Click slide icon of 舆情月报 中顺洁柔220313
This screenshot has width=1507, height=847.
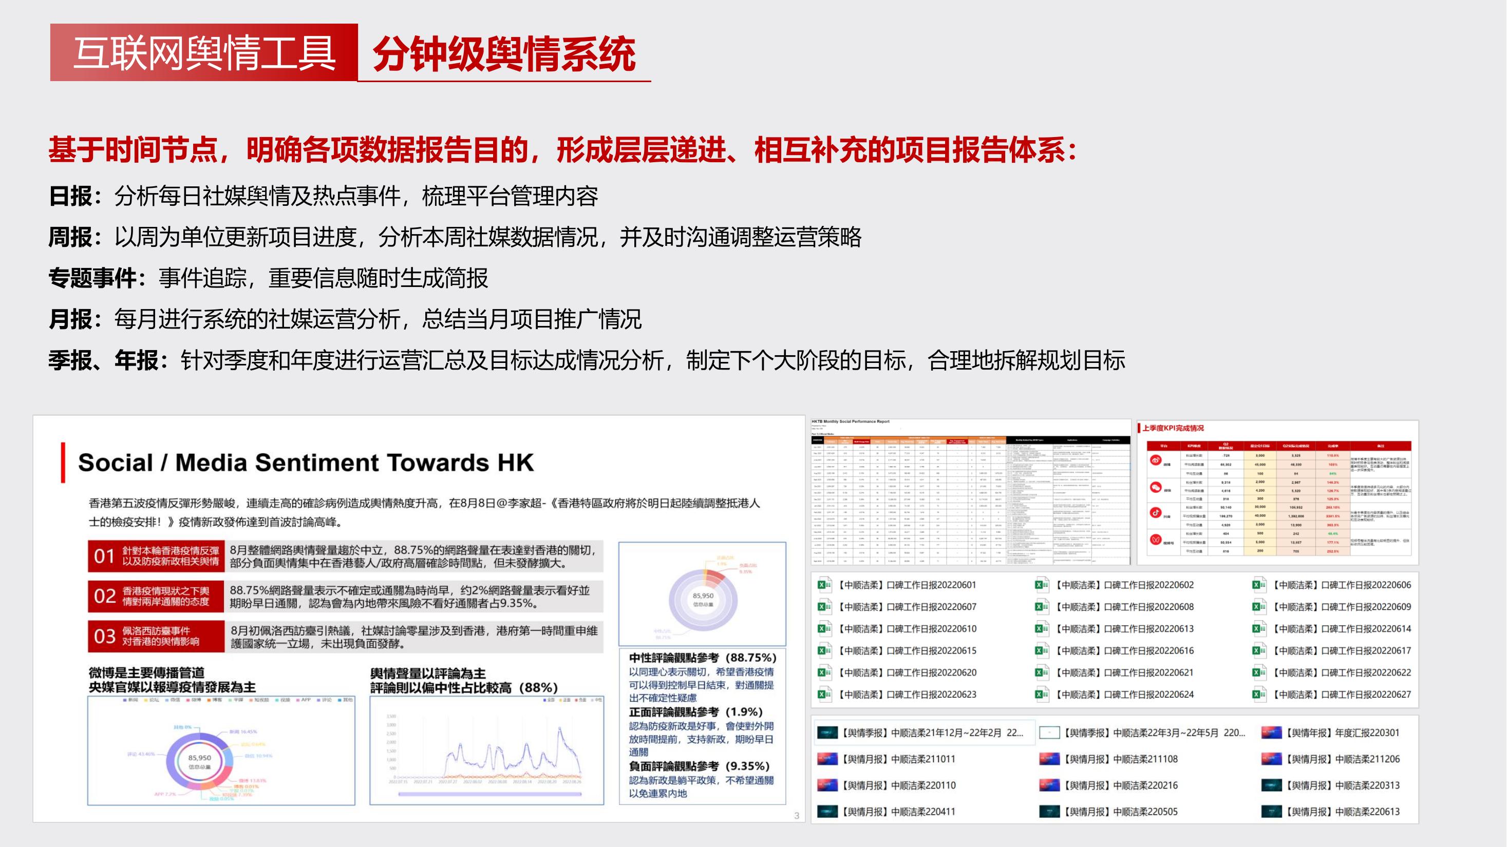1272,785
